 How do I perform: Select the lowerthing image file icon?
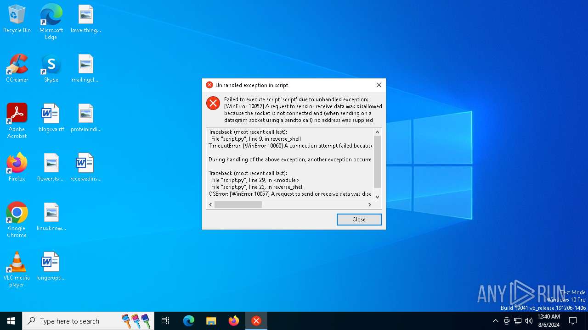point(85,19)
